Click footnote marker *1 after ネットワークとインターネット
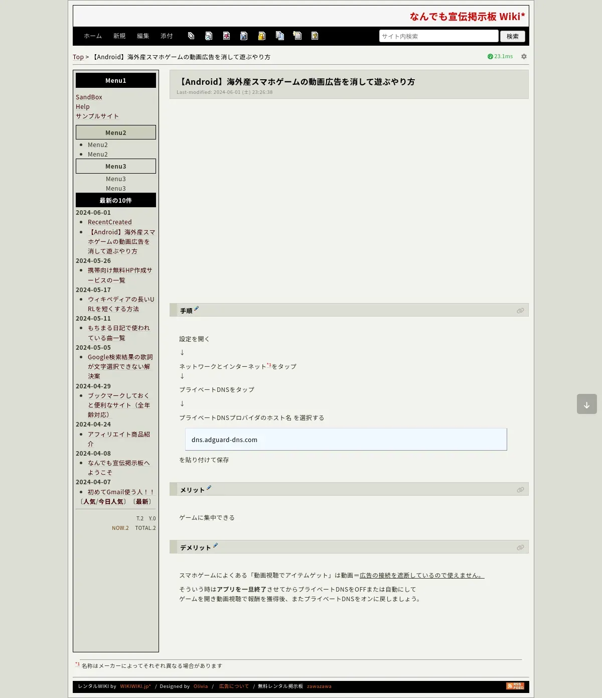This screenshot has width=602, height=698. [x=269, y=365]
